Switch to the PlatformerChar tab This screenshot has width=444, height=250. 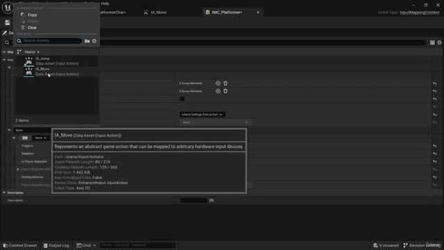click(x=112, y=12)
